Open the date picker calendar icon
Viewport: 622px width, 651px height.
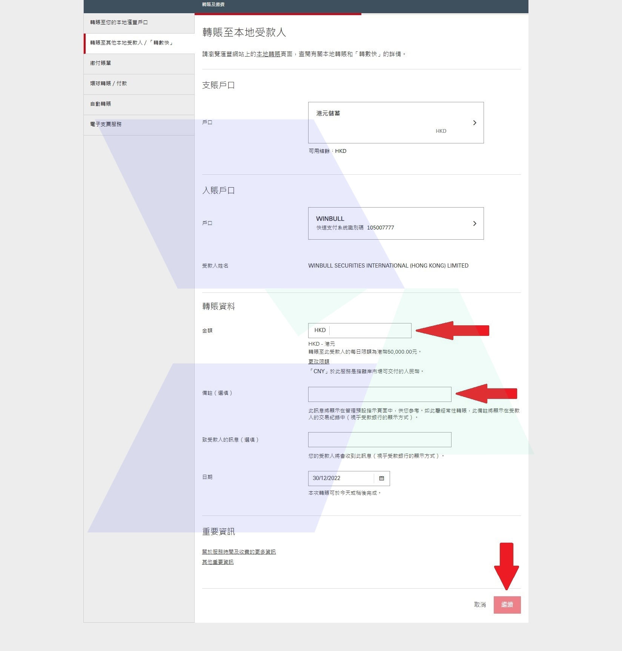point(381,478)
